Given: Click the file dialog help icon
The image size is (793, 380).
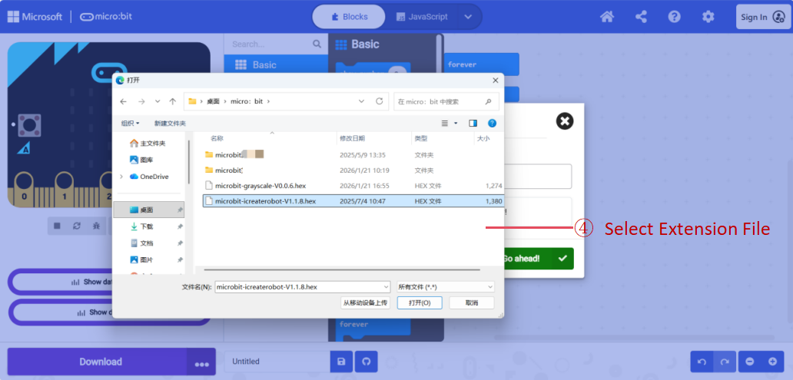Looking at the screenshot, I should pyautogui.click(x=492, y=123).
